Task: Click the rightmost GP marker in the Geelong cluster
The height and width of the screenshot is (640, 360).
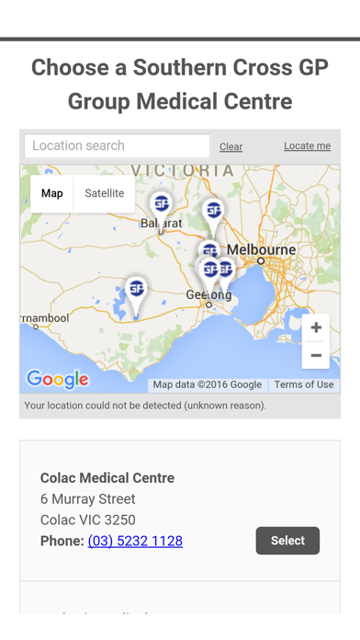Action: [x=227, y=269]
